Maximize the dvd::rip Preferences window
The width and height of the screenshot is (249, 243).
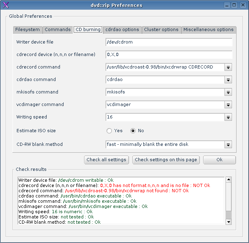[x=234, y=5]
